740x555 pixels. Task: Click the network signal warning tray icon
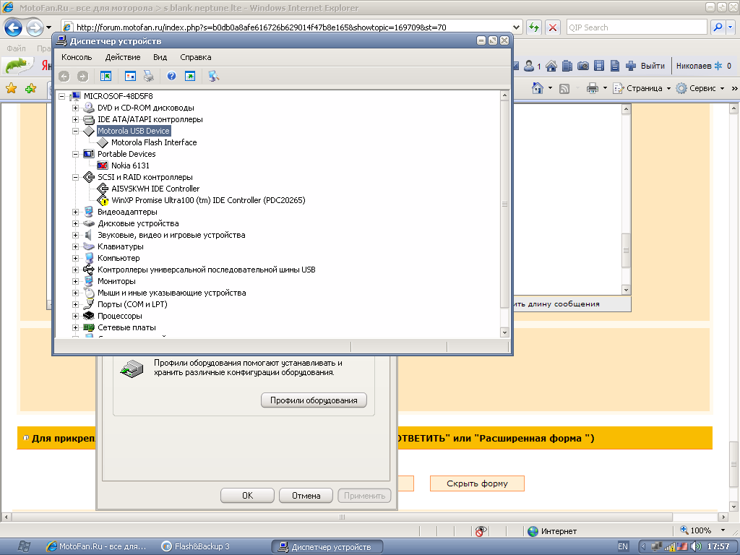point(669,546)
